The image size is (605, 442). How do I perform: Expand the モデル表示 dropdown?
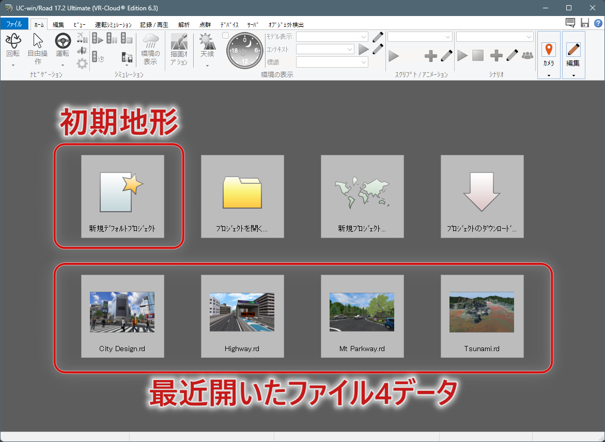coord(332,37)
